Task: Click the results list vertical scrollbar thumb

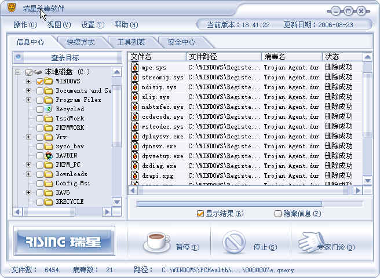Action: (x=368, y=105)
